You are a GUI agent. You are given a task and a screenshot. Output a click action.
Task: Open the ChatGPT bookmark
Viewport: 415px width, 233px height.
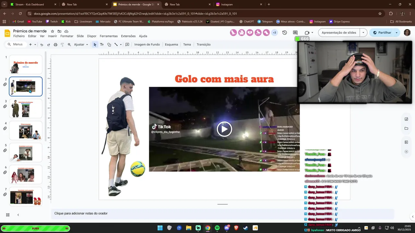pos(246,22)
